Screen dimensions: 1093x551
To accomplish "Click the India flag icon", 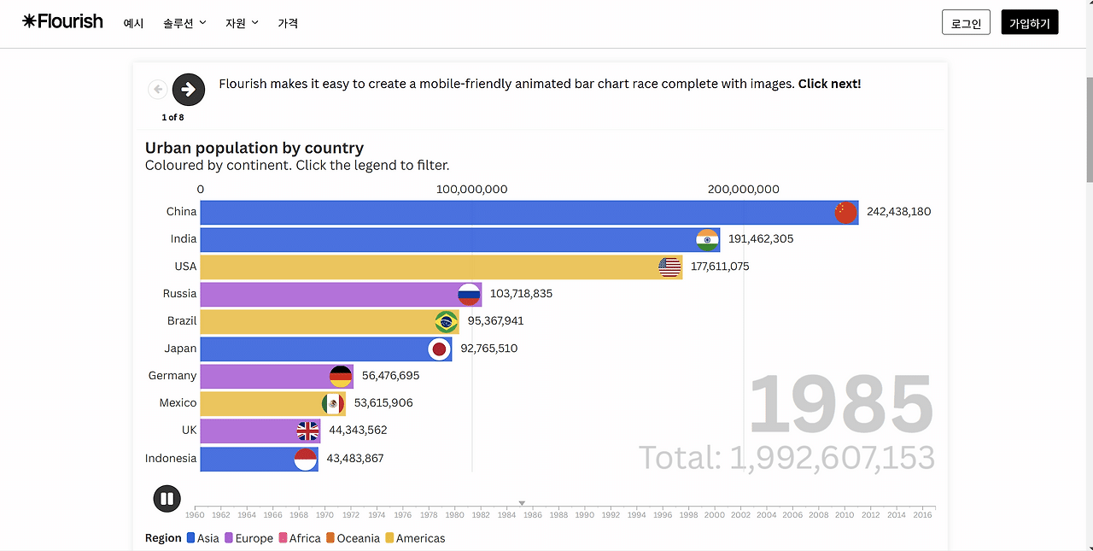I will coord(706,239).
